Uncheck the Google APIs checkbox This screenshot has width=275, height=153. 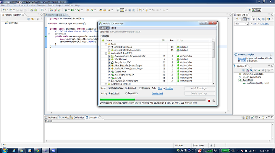tap(109, 72)
